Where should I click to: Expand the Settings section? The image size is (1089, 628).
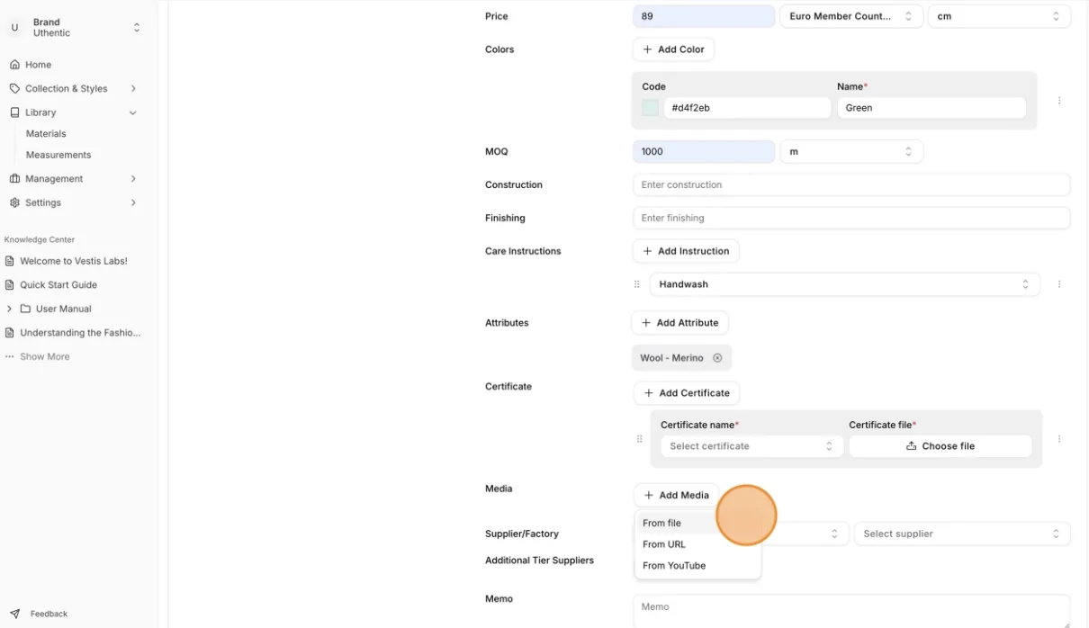coord(133,202)
